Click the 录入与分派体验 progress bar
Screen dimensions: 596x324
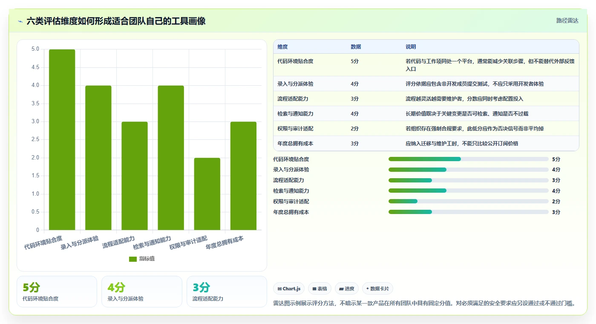[x=468, y=170]
